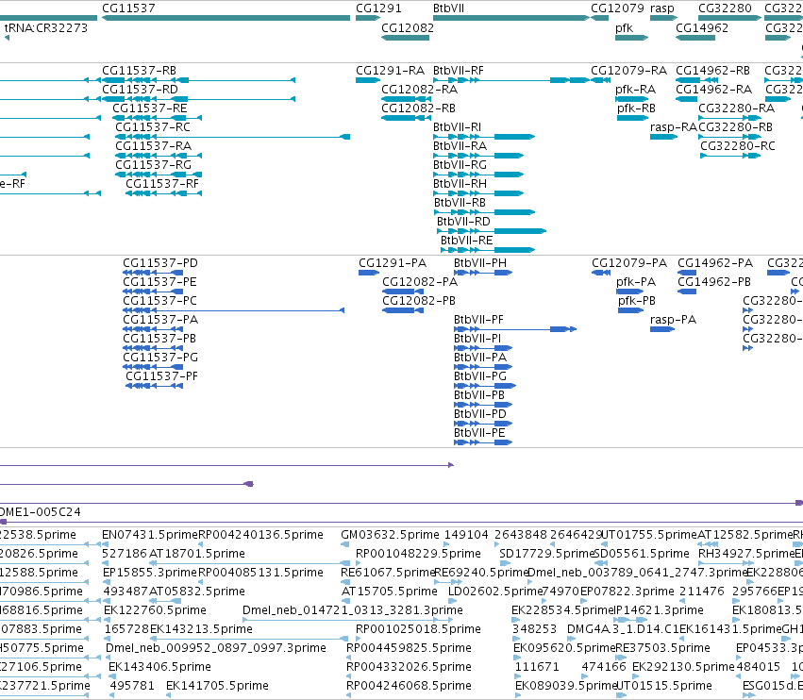Select transcript CG12082-RB
The image size is (803, 700).
tap(419, 108)
